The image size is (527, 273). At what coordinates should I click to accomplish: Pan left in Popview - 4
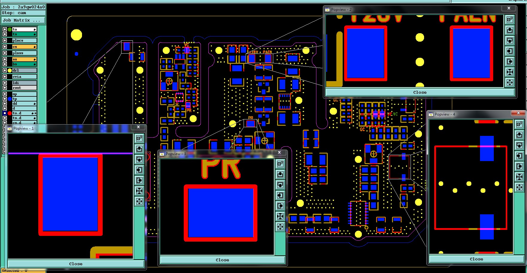pos(519,156)
